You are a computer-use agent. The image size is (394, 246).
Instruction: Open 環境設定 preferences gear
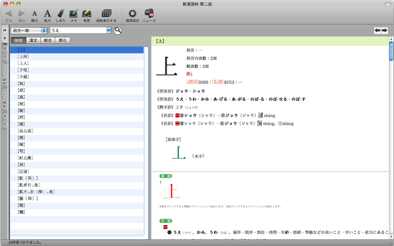click(132, 14)
